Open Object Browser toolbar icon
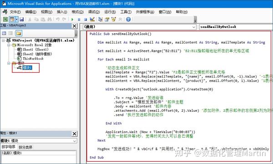Screen dimensions: 273x164 click(113, 19)
